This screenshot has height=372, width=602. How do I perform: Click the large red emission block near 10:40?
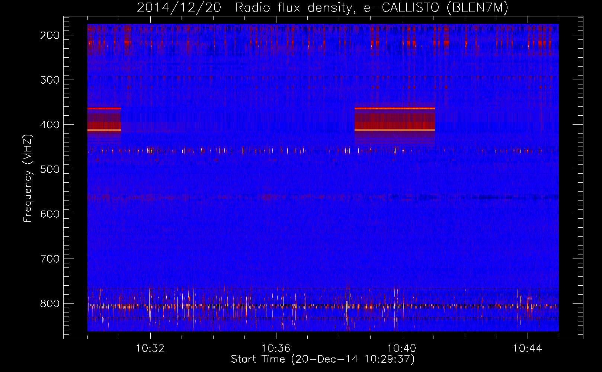(x=395, y=124)
